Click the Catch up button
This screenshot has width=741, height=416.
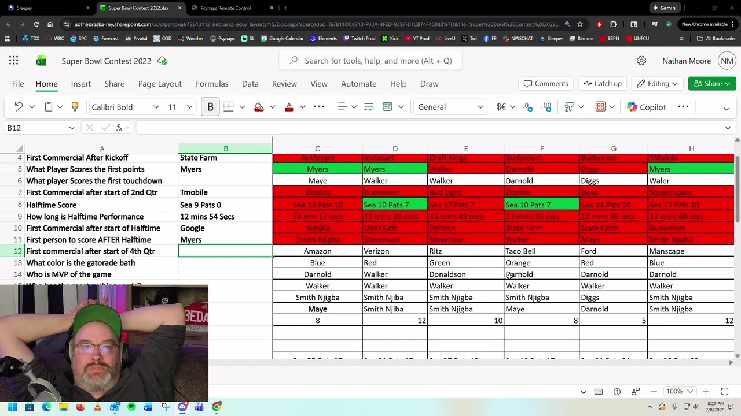pyautogui.click(x=603, y=84)
